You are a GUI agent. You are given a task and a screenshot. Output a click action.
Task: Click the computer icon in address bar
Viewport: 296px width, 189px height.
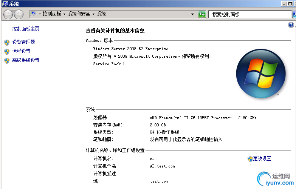[33, 14]
